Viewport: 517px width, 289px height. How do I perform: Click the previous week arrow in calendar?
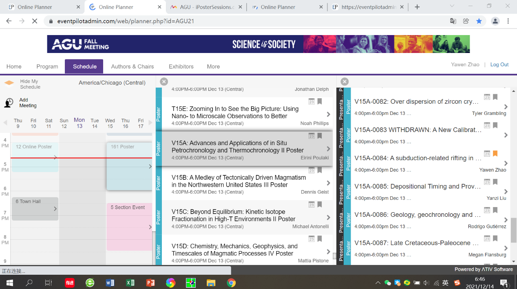pos(5,123)
